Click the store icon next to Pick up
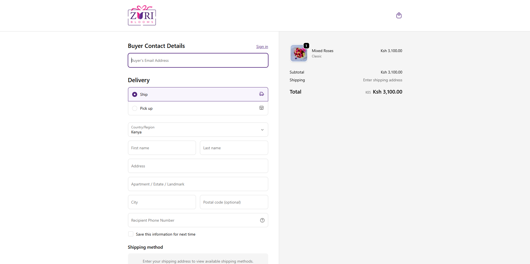Viewport: 530px width, 264px height. (261, 108)
